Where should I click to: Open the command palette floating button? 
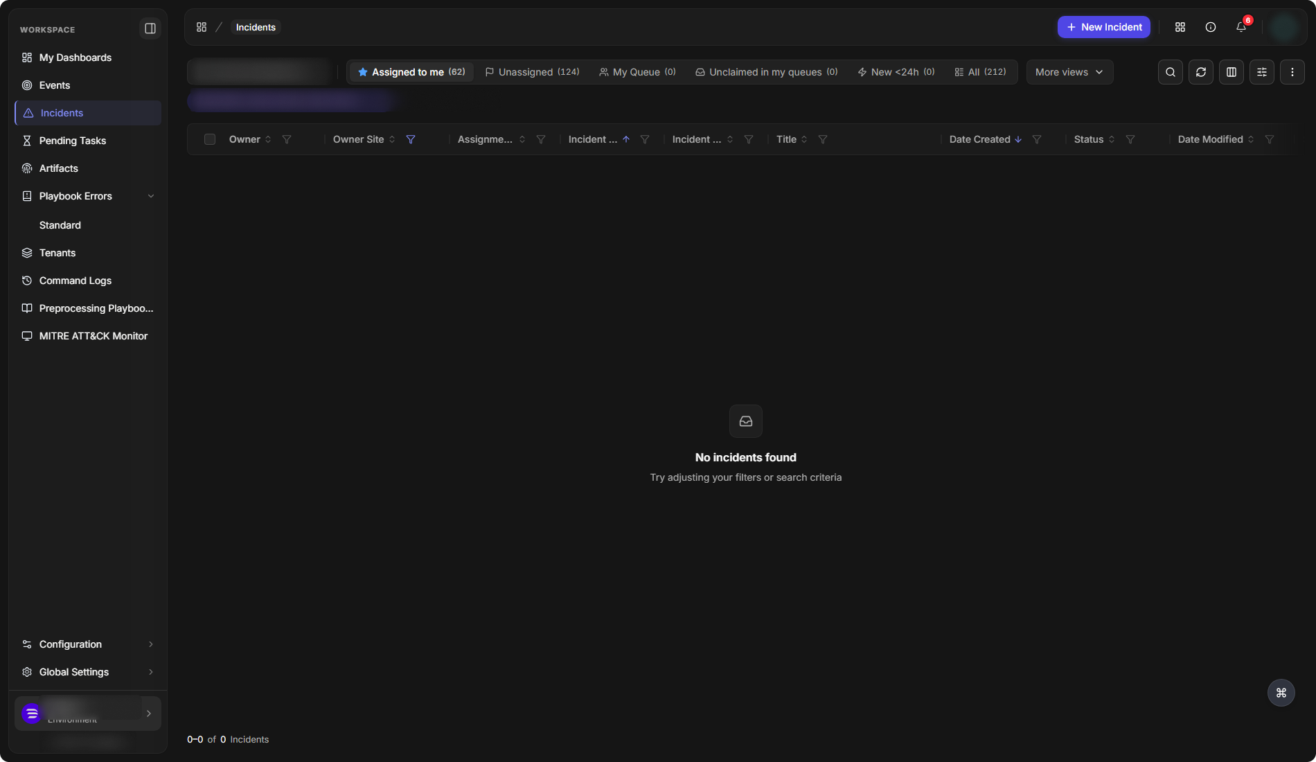1281,692
